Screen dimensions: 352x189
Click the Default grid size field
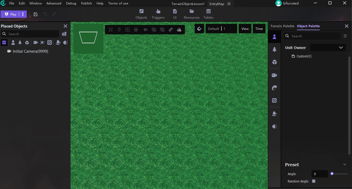[221, 29]
